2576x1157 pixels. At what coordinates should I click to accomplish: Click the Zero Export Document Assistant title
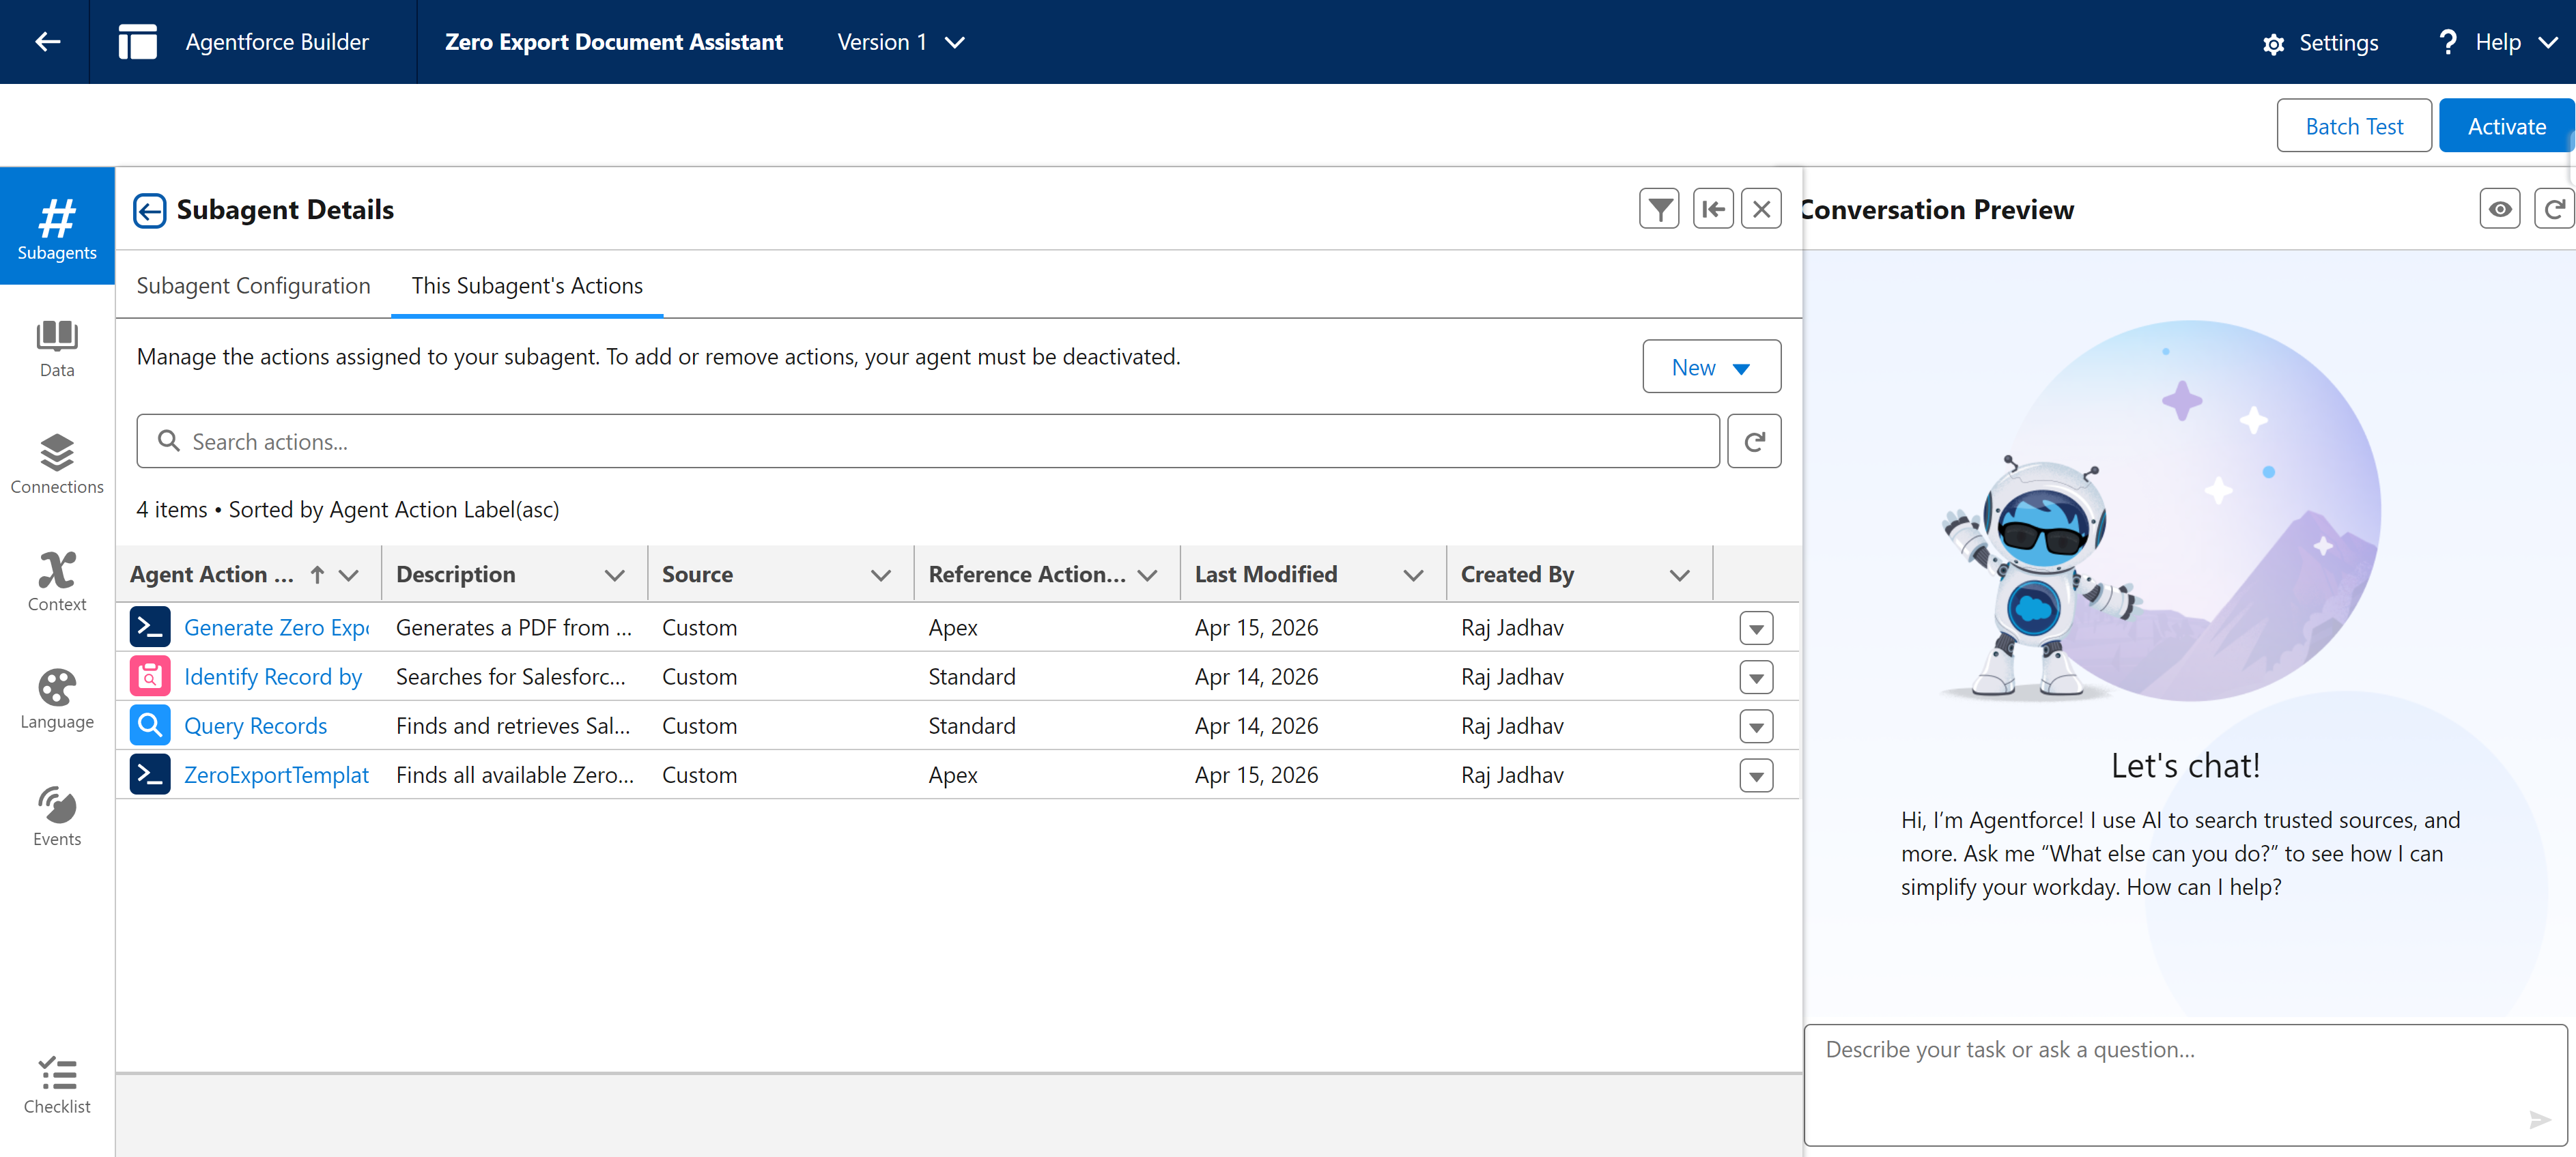[614, 42]
